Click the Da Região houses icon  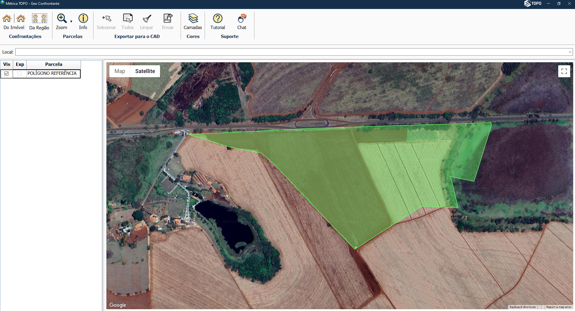point(39,22)
